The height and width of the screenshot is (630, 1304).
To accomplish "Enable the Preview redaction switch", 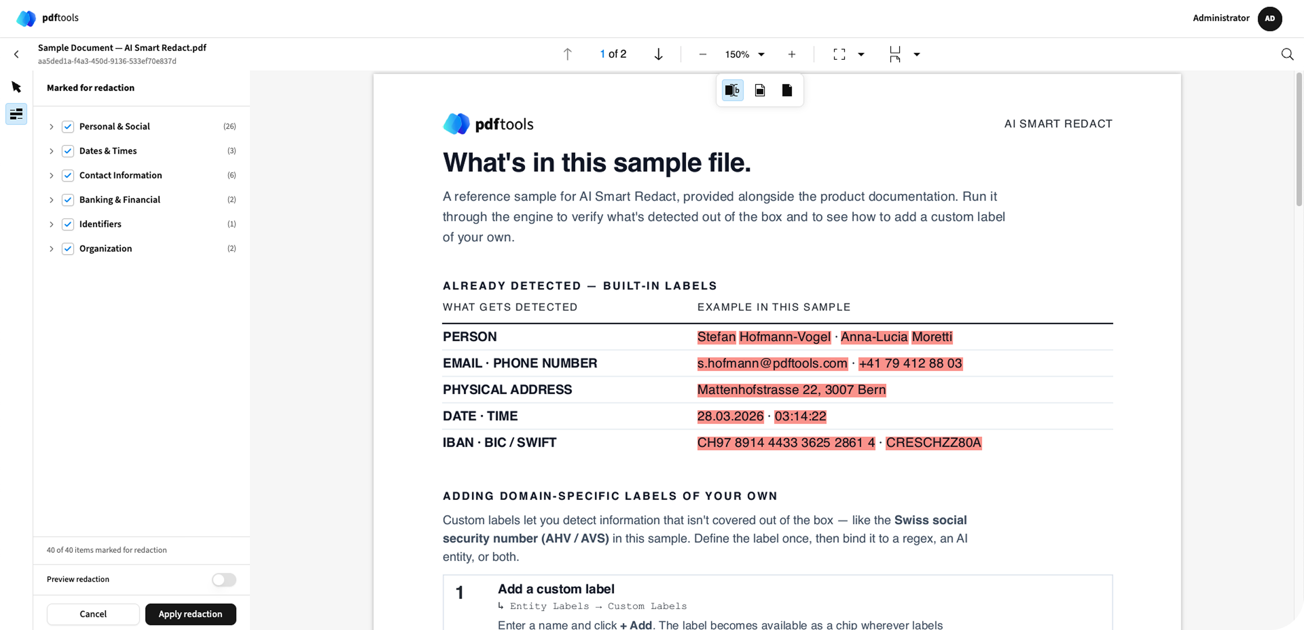I will (x=224, y=580).
